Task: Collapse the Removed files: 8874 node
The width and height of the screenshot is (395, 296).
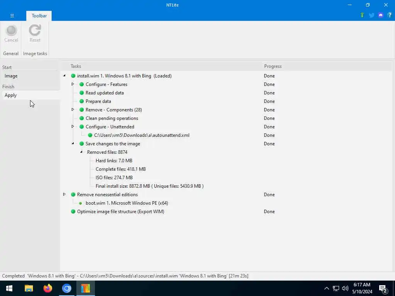Action: coord(81,152)
